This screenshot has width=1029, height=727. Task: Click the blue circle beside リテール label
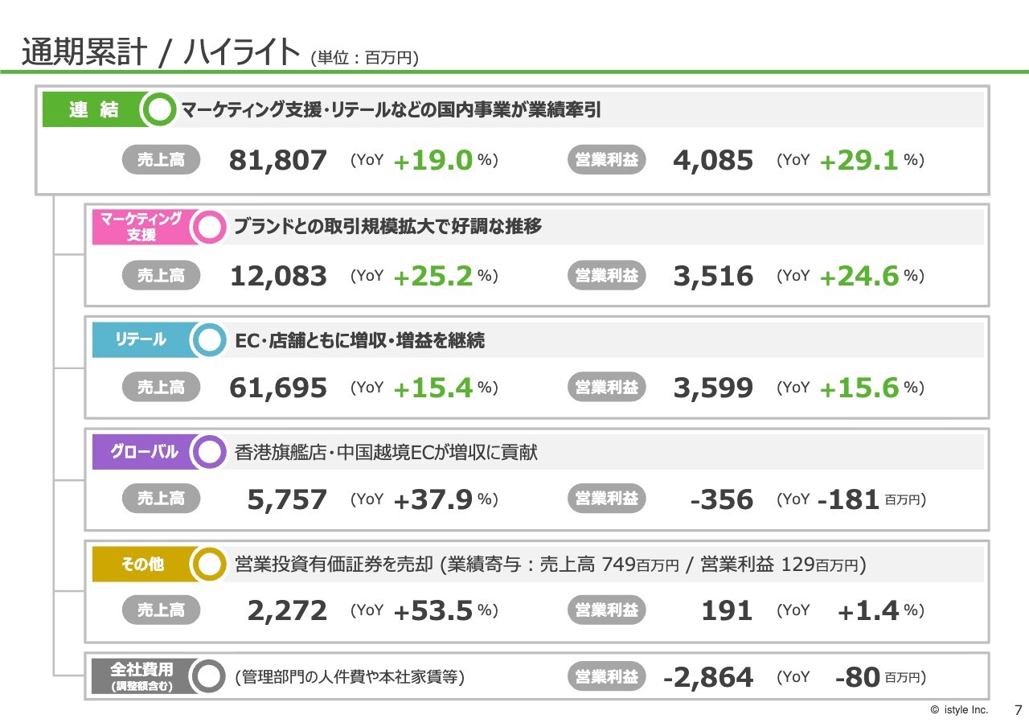210,340
